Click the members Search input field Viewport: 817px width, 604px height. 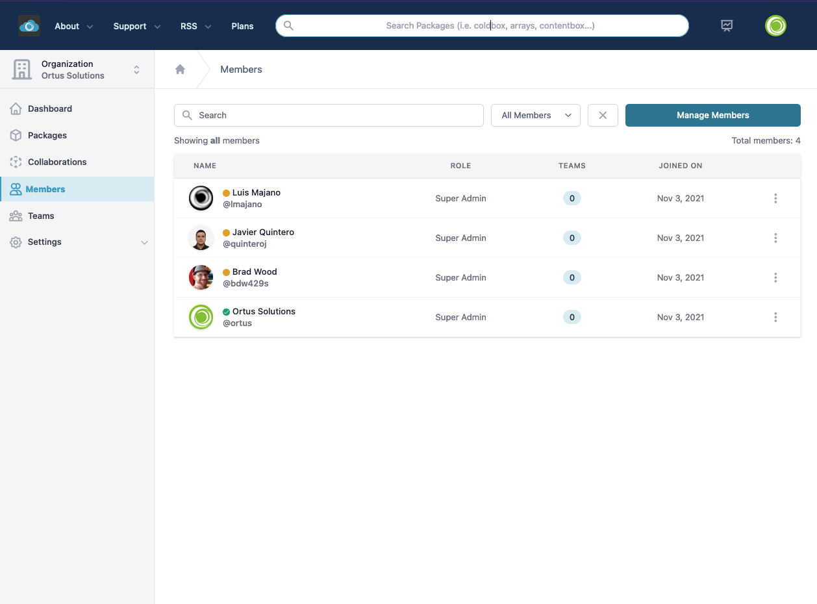coord(329,116)
